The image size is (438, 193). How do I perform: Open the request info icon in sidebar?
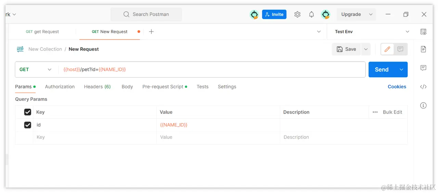(x=423, y=105)
